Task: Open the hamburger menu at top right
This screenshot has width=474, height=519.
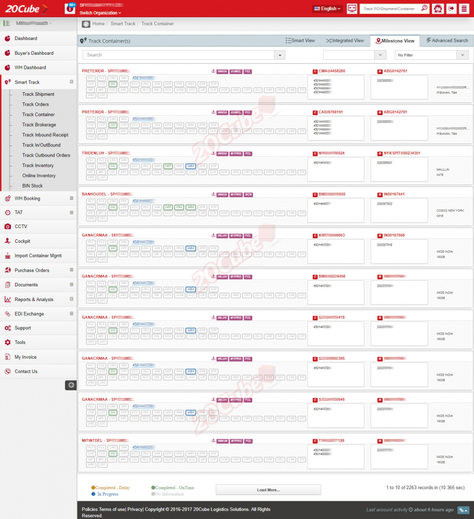Action: point(465,9)
